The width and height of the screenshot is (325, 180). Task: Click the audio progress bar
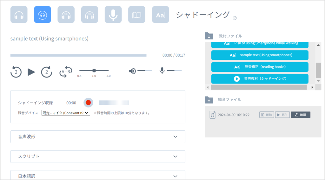(x=78, y=55)
